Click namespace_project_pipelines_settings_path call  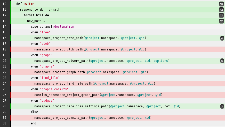107,106
